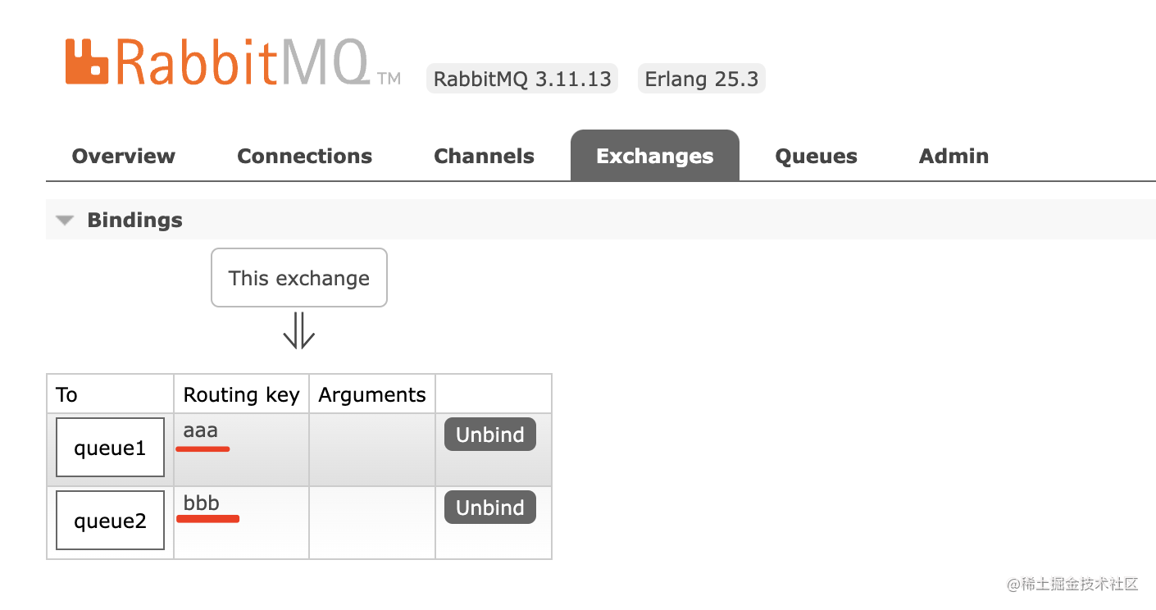Click the double down arrow below This exchange
The image size is (1156, 610).
pos(298,332)
